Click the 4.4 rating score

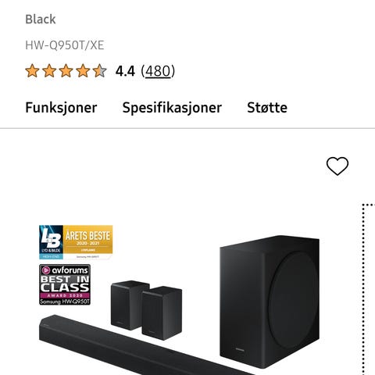point(125,71)
